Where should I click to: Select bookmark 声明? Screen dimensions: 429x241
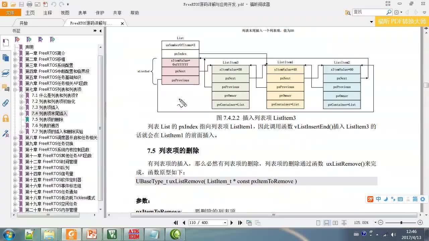(29, 47)
